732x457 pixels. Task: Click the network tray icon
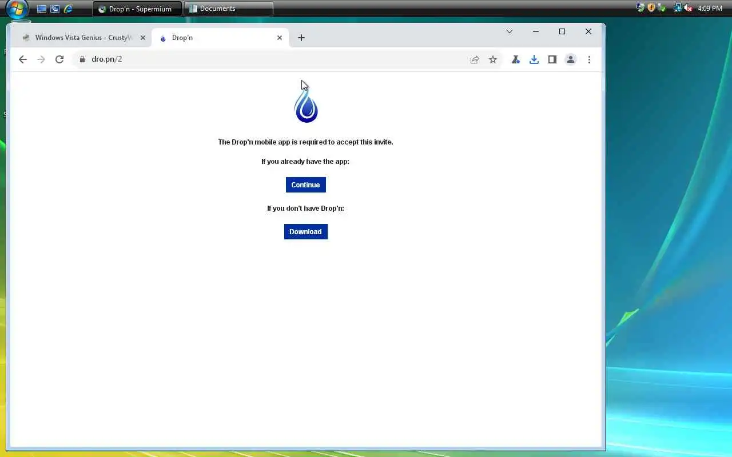[x=678, y=8]
